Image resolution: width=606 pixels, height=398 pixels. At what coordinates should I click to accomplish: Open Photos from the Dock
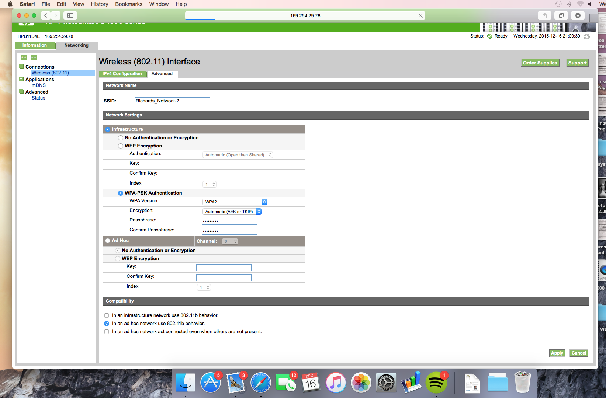pos(361,383)
